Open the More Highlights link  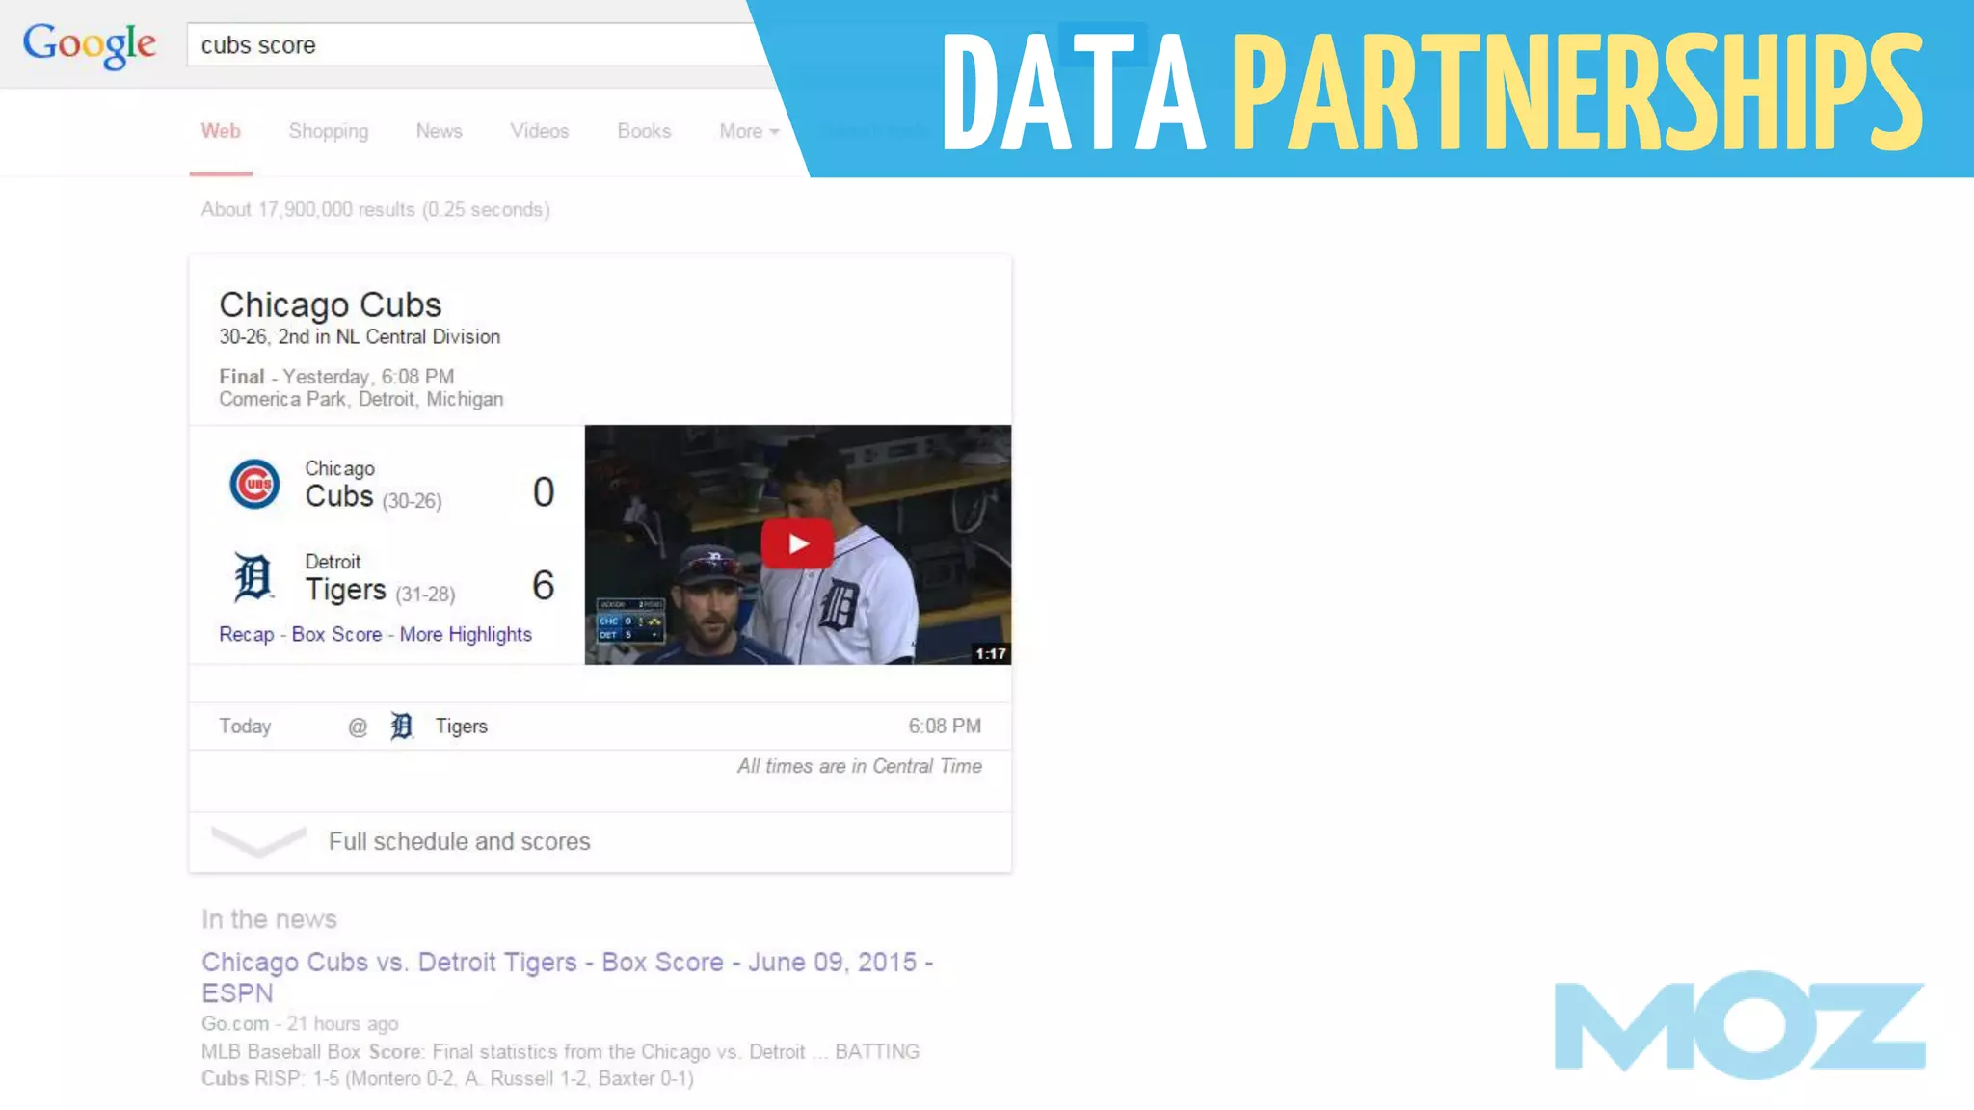(466, 634)
